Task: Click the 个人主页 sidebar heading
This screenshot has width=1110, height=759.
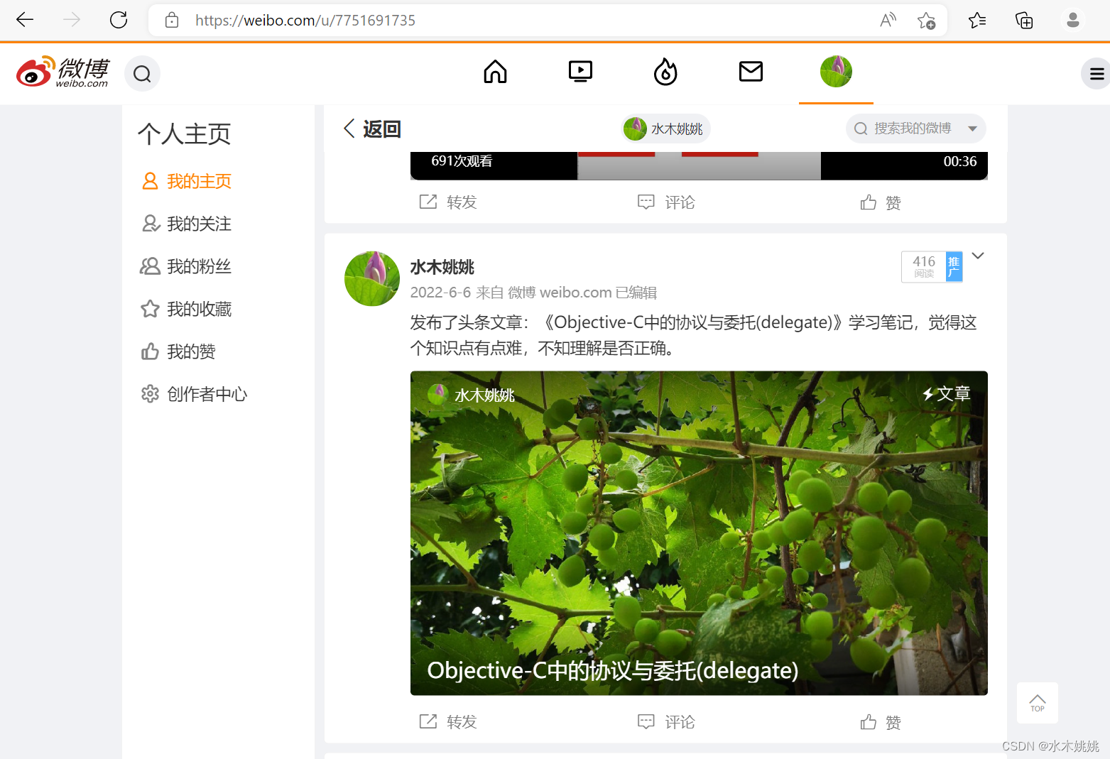Action: coord(185,133)
